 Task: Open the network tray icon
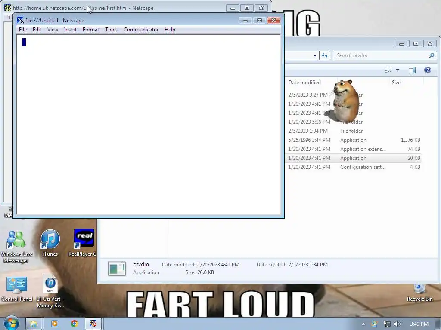point(387,324)
